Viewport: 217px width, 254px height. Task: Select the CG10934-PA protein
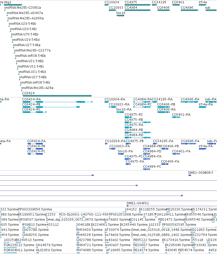click(106, 144)
